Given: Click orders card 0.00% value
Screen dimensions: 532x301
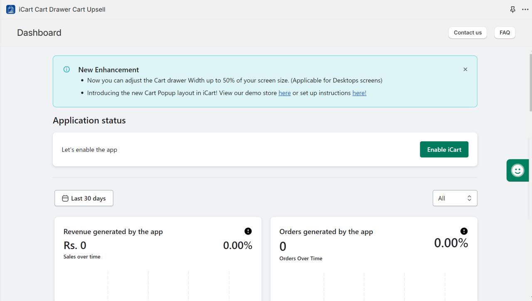Looking at the screenshot, I should click(451, 243).
